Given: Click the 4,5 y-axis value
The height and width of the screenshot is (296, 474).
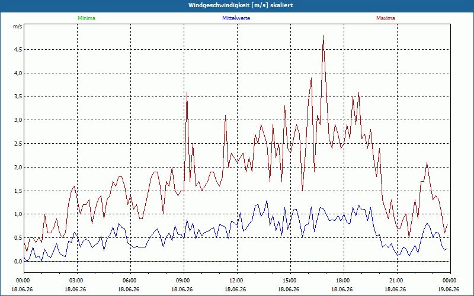Looking at the screenshot, I should click(x=18, y=50).
